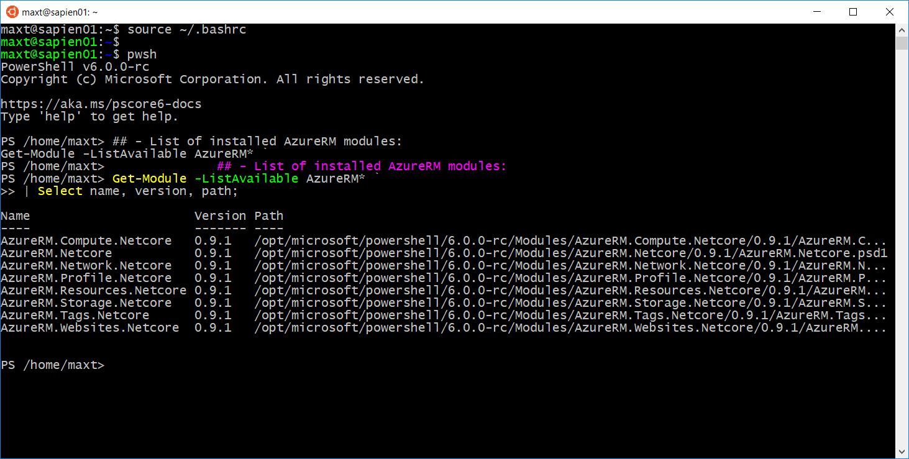This screenshot has width=909, height=459.
Task: Click the Microsoft Corporation copyright line
Action: [x=212, y=80]
